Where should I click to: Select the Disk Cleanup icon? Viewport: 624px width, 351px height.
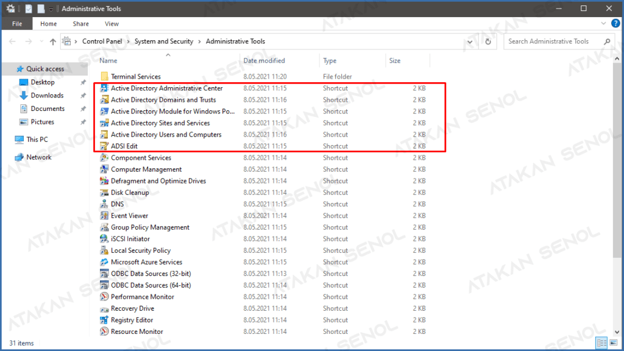pyautogui.click(x=104, y=192)
